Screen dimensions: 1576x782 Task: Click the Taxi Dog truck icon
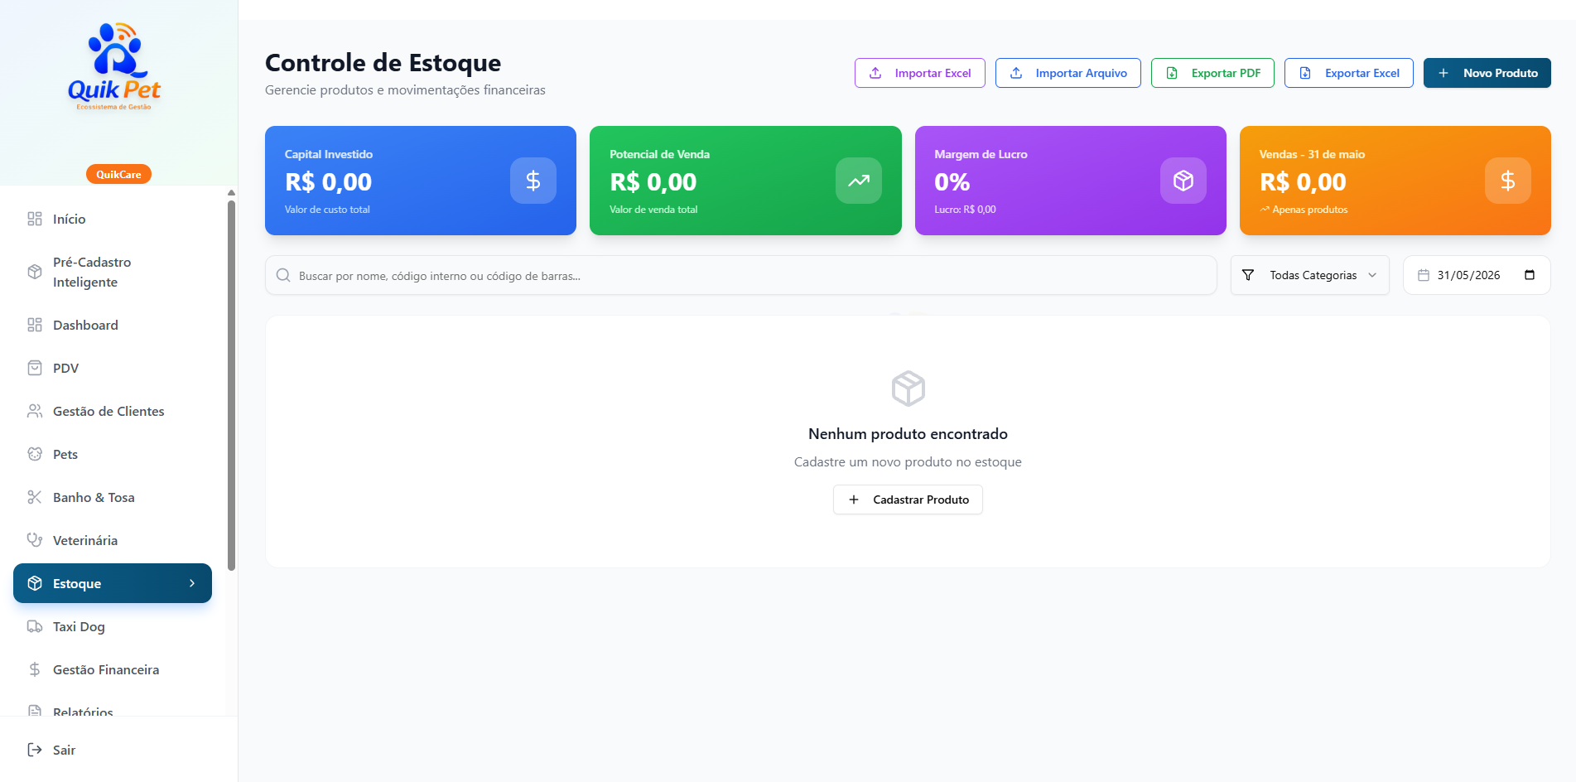tap(35, 626)
